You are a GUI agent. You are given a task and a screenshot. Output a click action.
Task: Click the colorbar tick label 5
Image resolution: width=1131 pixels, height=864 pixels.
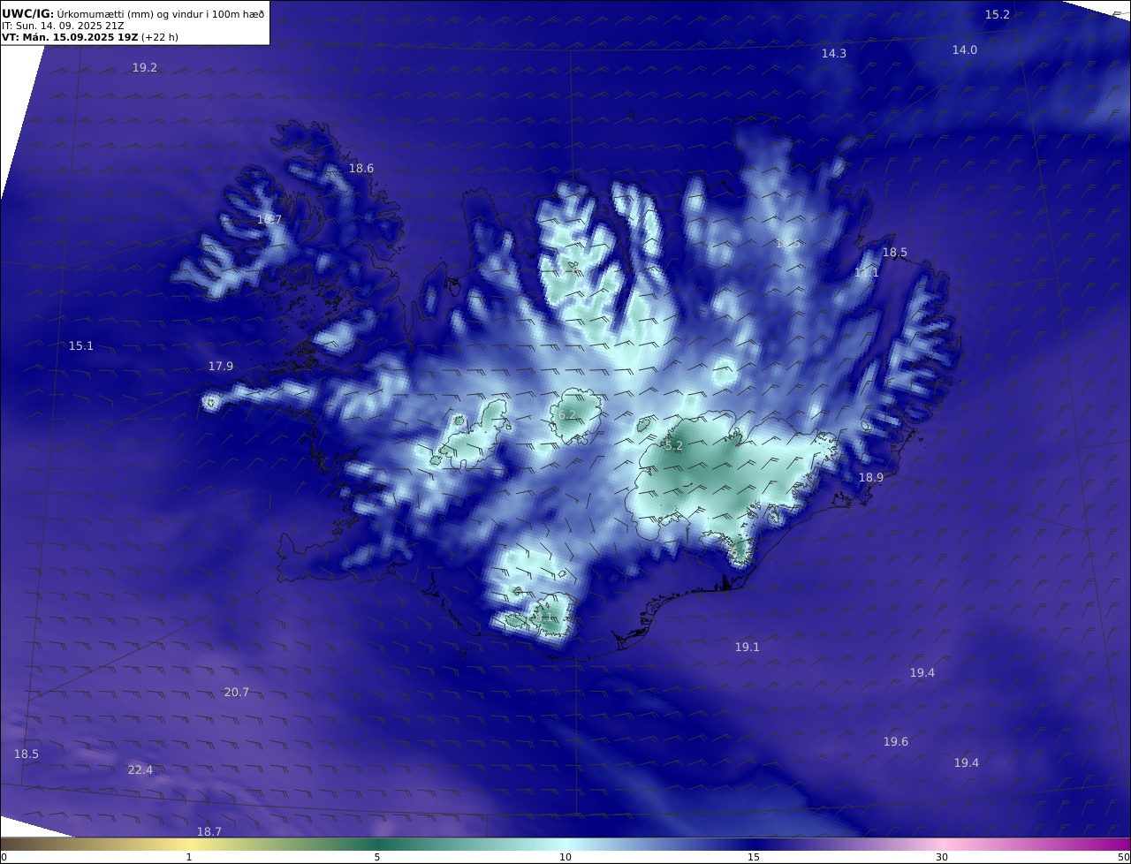click(377, 857)
